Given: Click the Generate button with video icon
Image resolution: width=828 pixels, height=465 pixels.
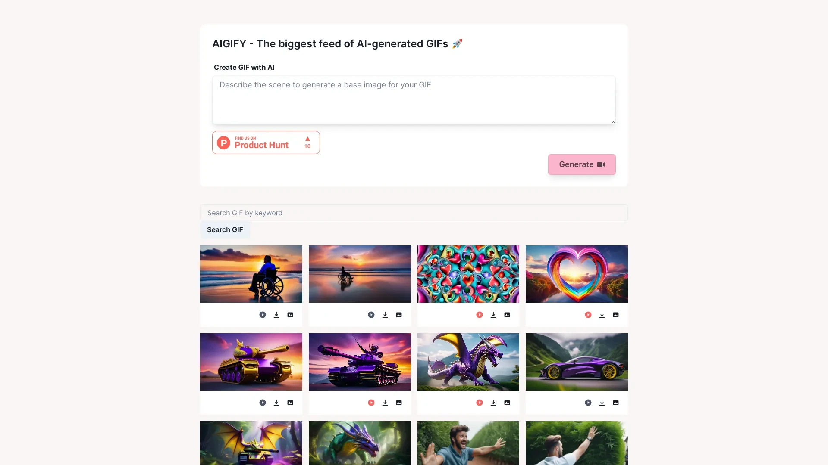Looking at the screenshot, I should click(x=582, y=164).
